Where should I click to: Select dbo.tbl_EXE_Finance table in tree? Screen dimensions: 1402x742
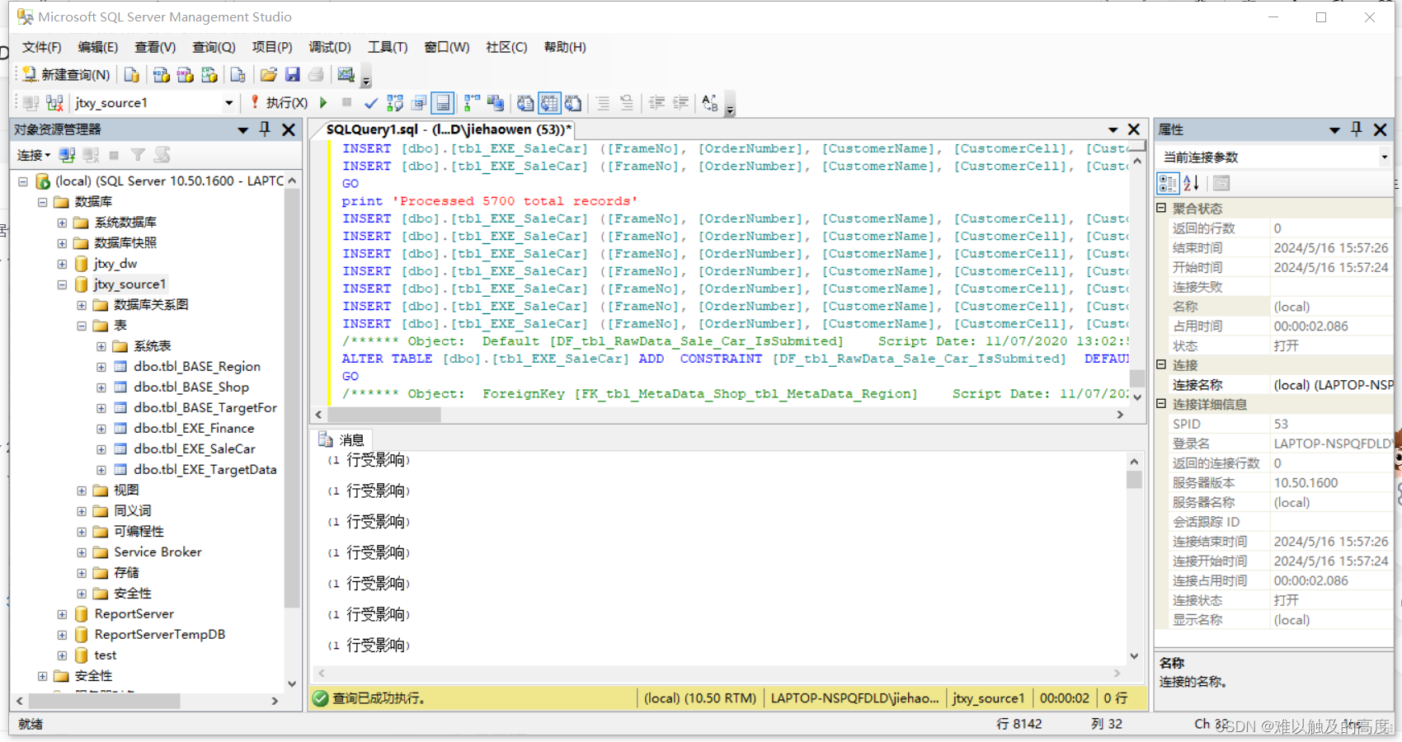pos(194,428)
